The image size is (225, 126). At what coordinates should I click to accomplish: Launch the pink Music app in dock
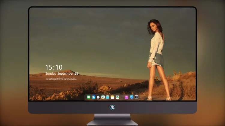[x=126, y=97]
